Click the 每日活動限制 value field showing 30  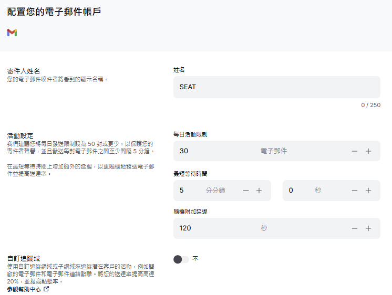click(210, 151)
